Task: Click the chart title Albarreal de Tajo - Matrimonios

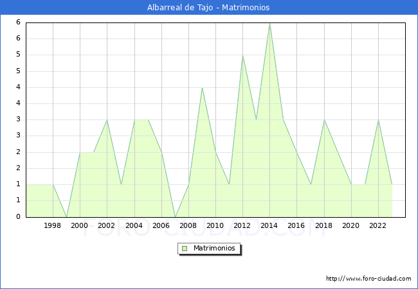Action: (208, 8)
